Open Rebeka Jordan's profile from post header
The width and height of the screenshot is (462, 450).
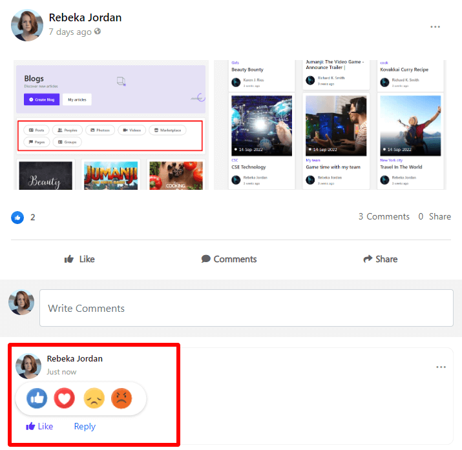[85, 17]
